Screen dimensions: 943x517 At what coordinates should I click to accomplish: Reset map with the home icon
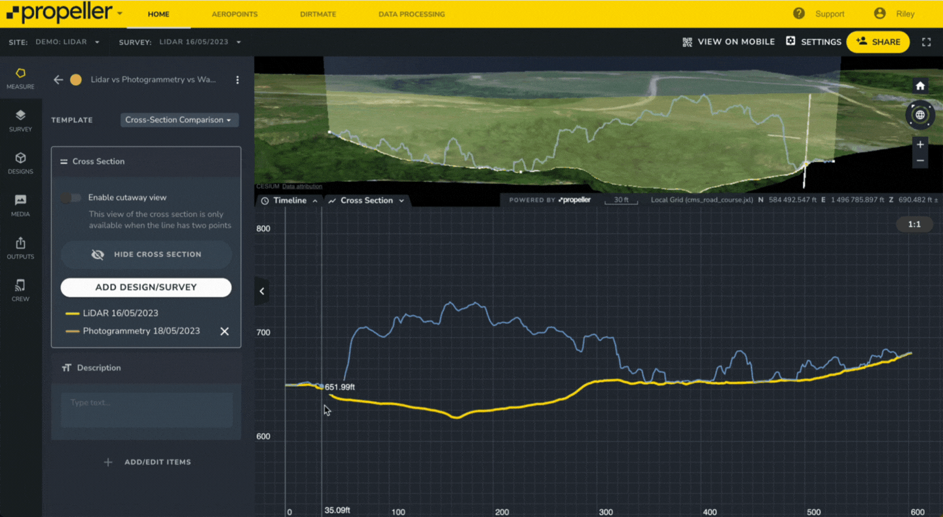point(920,86)
